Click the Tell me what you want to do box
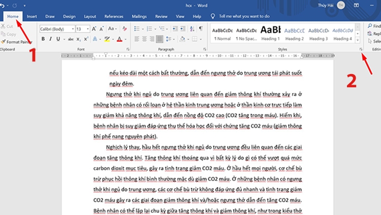This screenshot has height=215, width=381. [244, 16]
